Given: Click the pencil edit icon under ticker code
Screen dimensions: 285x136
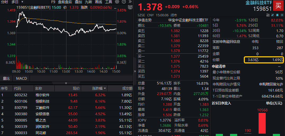Looking at the screenshot, I should [x=273, y=15].
